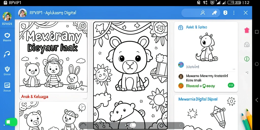Click the RPVIP1 - Aplukasmy Digital title
Image resolution: width=260 pixels, height=130 pixels.
click(53, 13)
